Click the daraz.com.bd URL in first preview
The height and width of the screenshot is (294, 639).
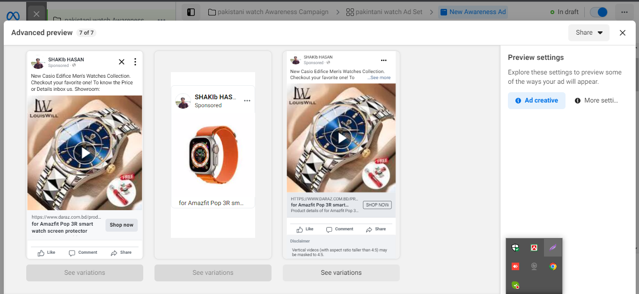click(x=66, y=217)
